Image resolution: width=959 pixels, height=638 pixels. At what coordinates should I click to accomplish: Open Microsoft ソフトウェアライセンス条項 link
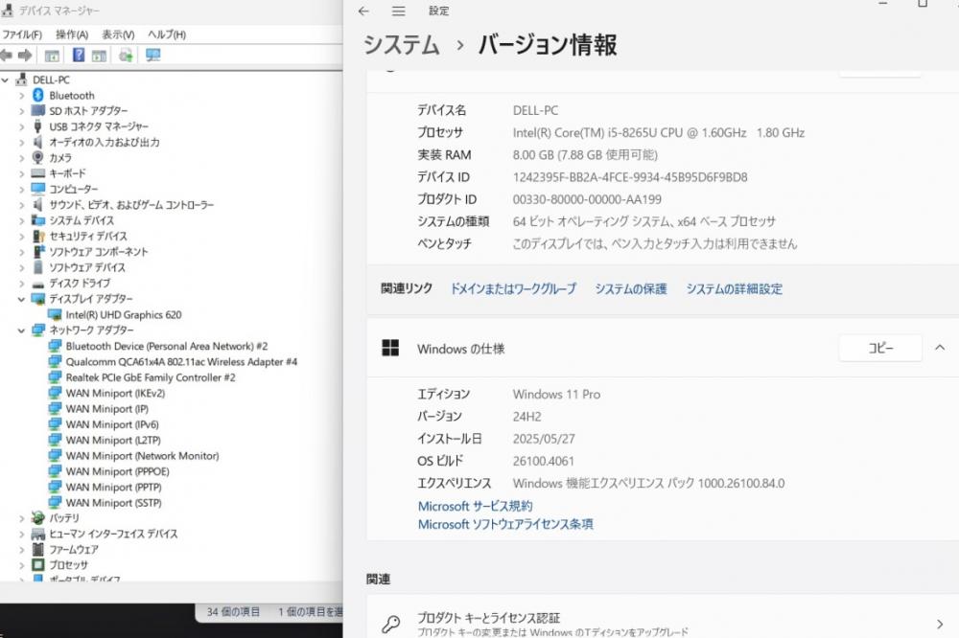(x=505, y=524)
